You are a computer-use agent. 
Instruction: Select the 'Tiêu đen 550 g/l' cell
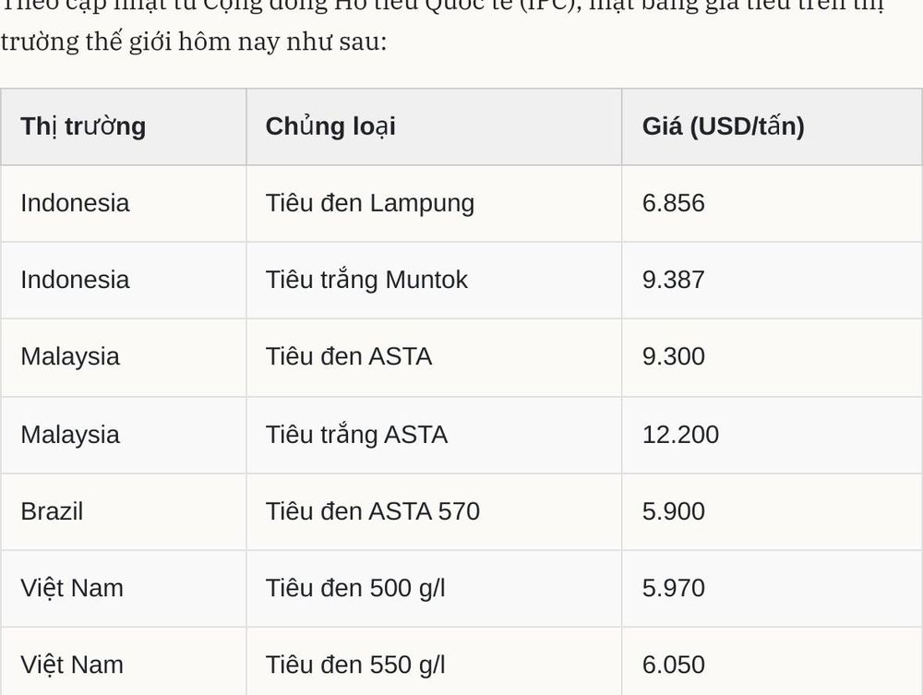coord(434,662)
